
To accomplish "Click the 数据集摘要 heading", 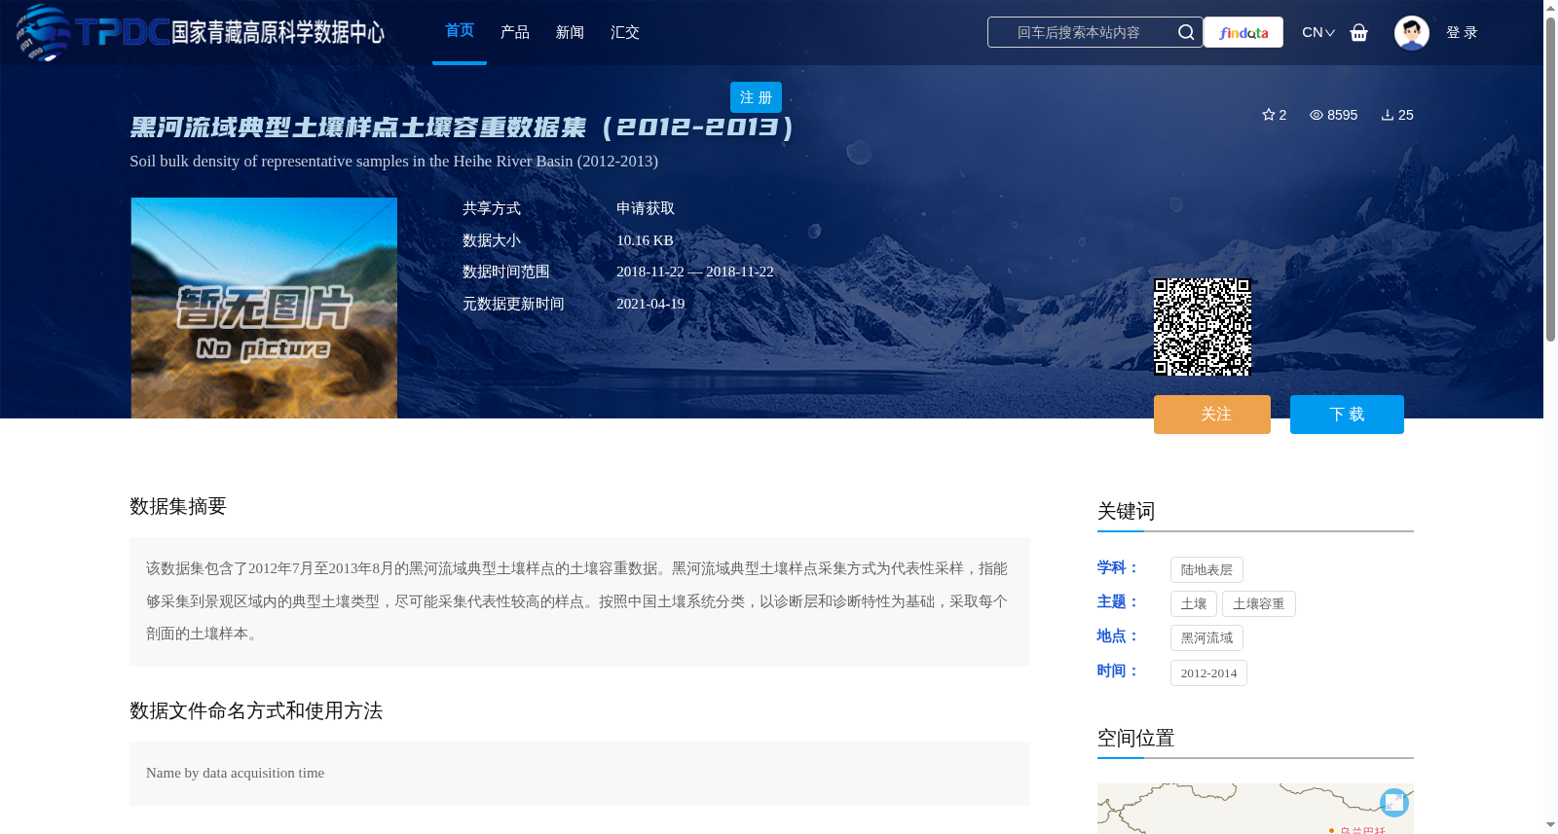I will point(178,506).
